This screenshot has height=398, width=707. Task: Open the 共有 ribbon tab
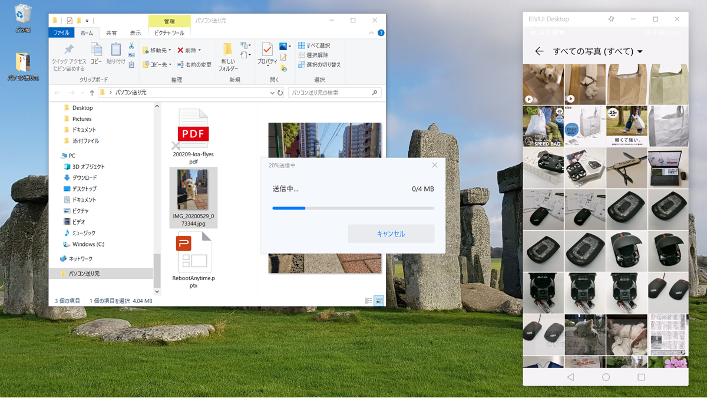pyautogui.click(x=111, y=33)
